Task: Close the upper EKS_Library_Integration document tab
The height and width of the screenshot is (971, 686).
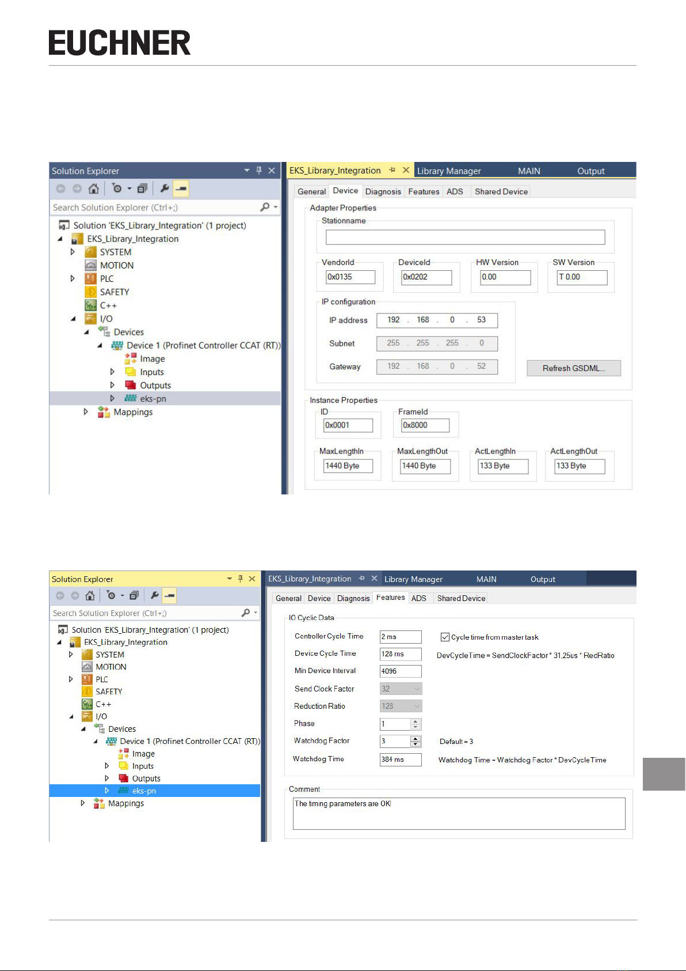Action: pyautogui.click(x=406, y=170)
